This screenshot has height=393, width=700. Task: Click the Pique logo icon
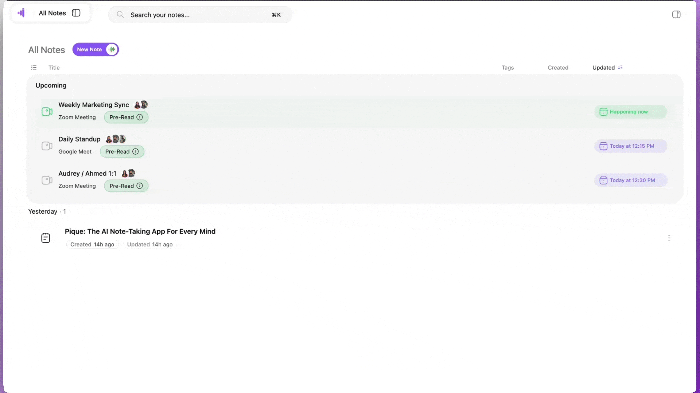[21, 13]
